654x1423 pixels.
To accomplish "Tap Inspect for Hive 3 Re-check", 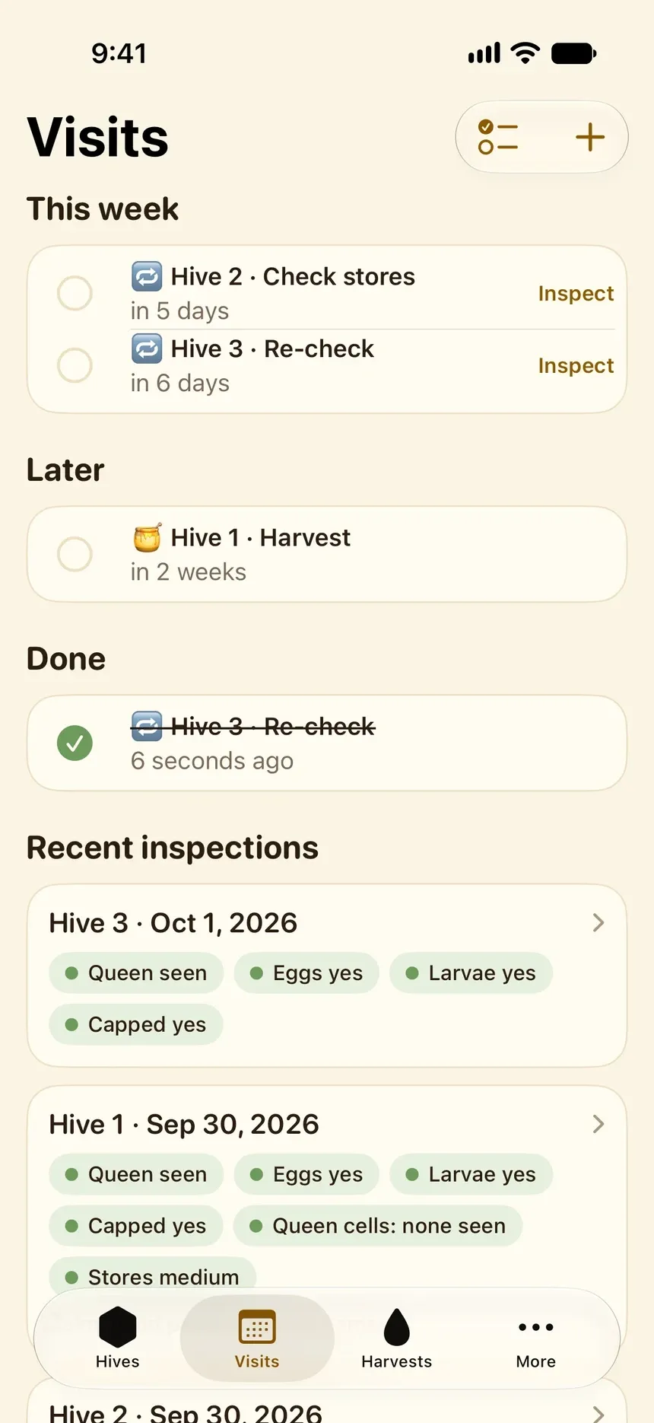I will [x=576, y=365].
